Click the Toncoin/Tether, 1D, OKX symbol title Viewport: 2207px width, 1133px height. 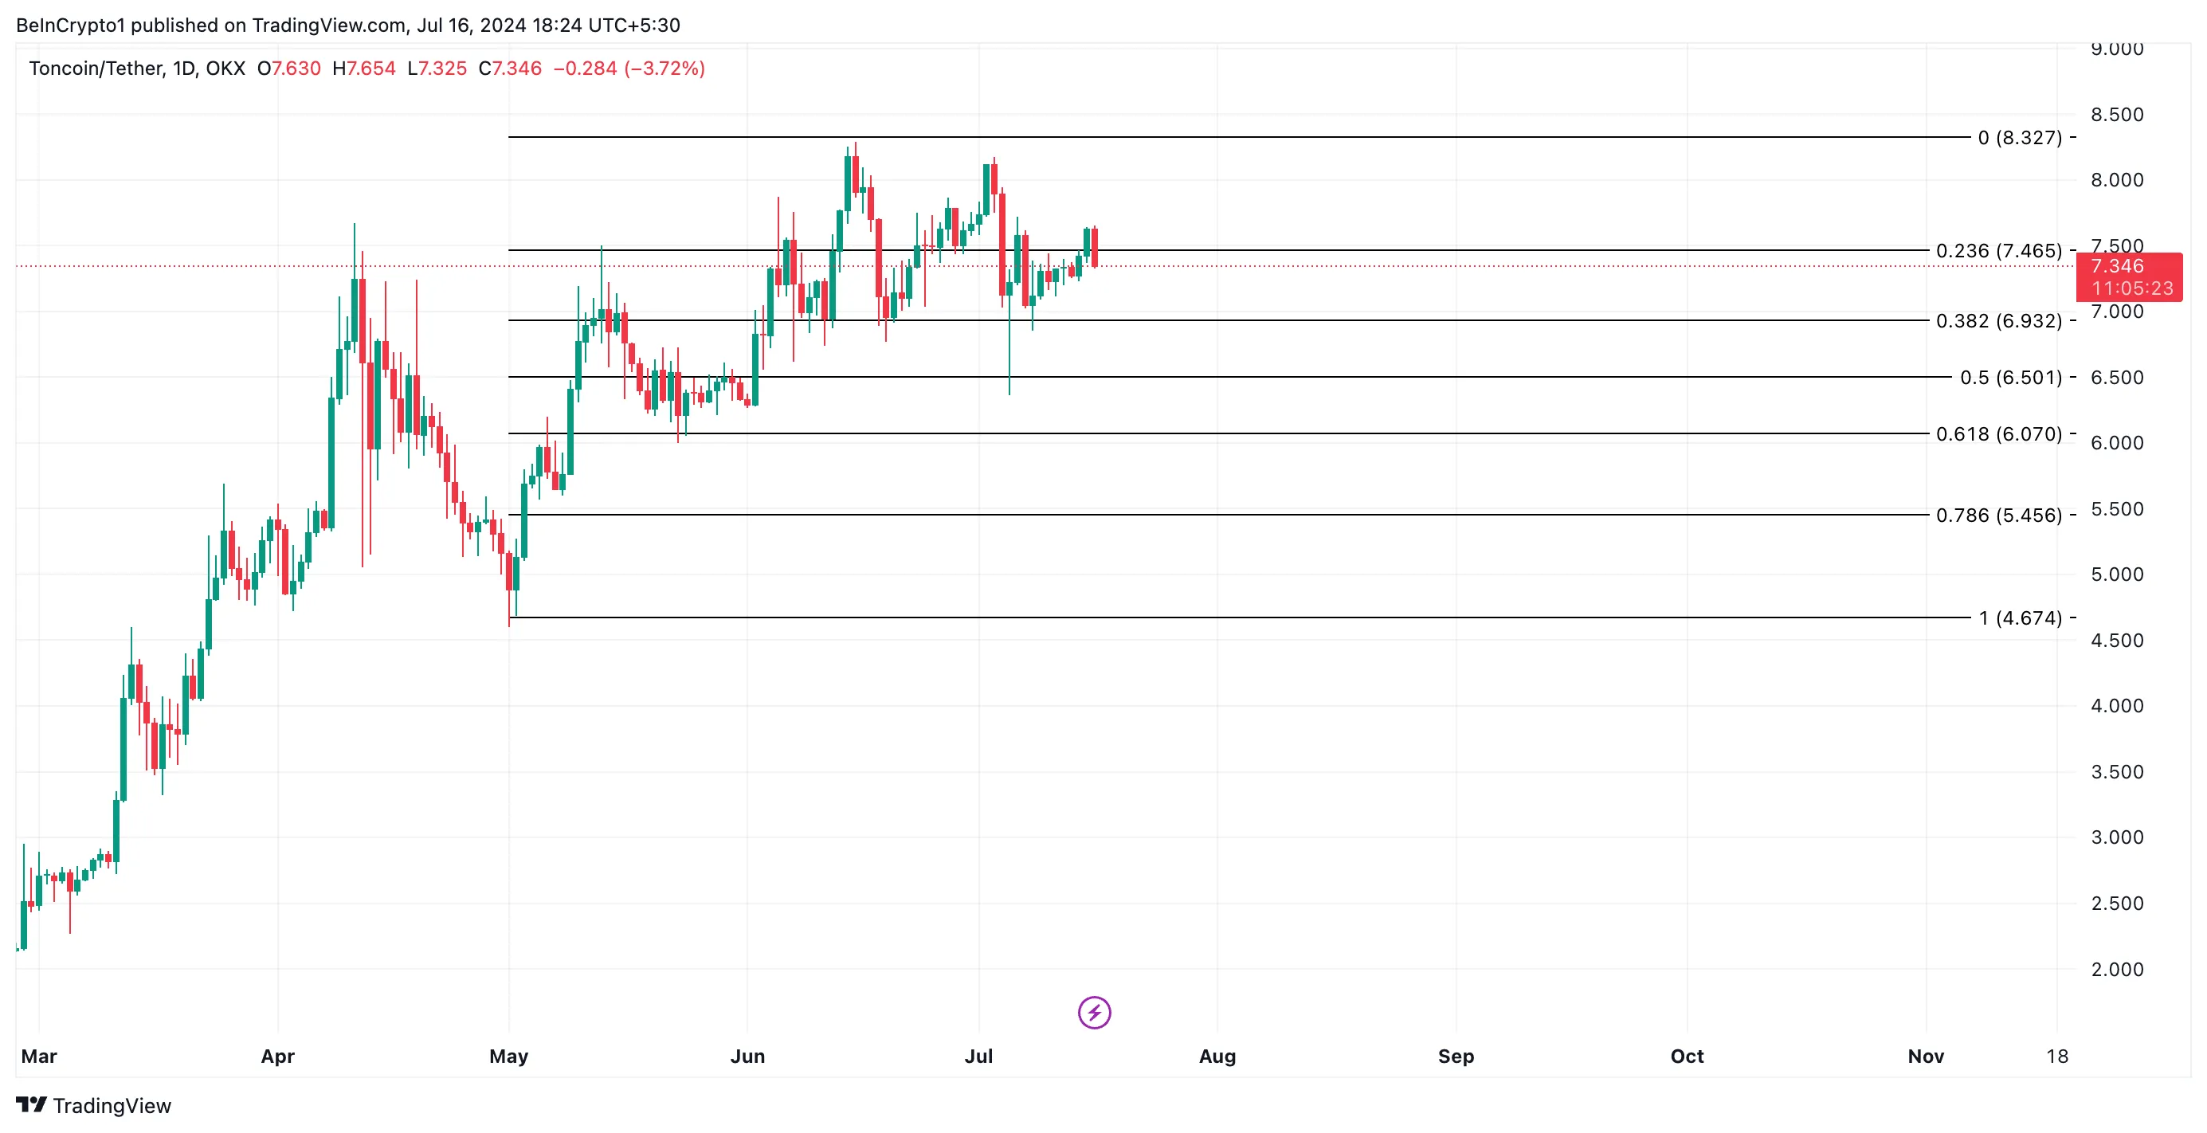tap(137, 68)
